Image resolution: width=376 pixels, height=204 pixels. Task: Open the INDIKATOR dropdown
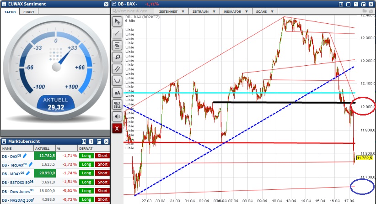[x=236, y=11]
